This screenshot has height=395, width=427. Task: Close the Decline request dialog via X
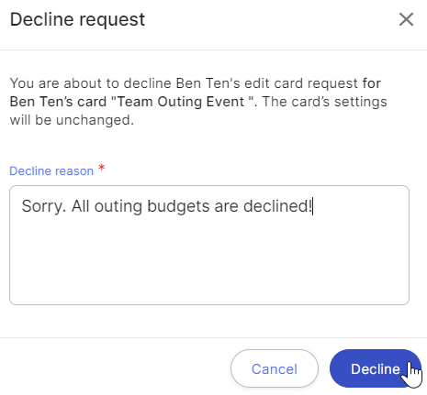(406, 19)
